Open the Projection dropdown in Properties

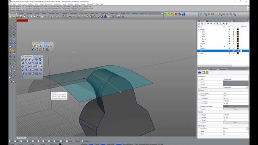(x=247, y=87)
